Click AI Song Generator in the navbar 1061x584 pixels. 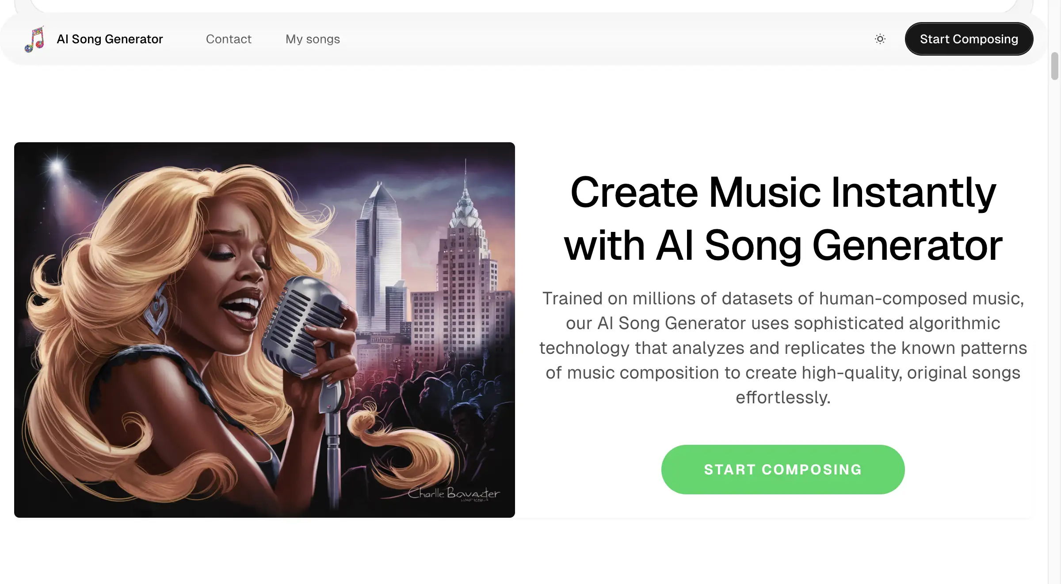tap(110, 39)
